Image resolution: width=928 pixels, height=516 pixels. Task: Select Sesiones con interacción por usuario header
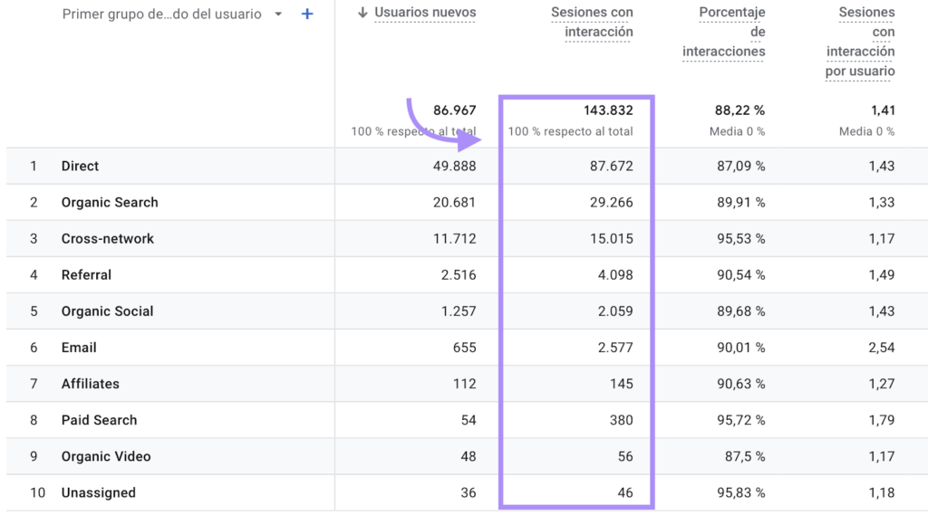click(x=859, y=42)
